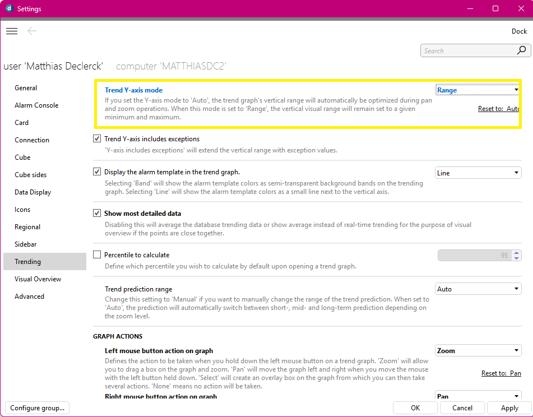Expand the alarm template Line dropdown
This screenshot has width=533, height=417.
[x=478, y=173]
